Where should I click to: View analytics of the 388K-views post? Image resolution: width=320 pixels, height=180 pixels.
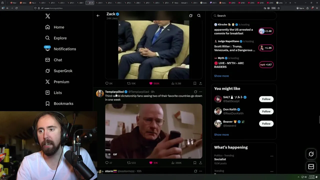[176, 163]
